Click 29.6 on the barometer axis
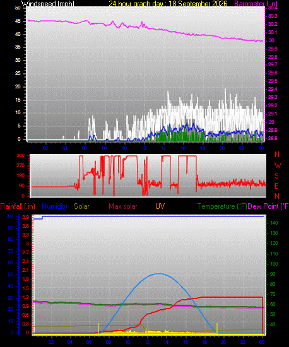 tap(273, 73)
